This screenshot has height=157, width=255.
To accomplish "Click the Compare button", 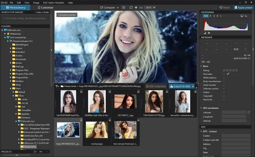I will pos(107,7).
